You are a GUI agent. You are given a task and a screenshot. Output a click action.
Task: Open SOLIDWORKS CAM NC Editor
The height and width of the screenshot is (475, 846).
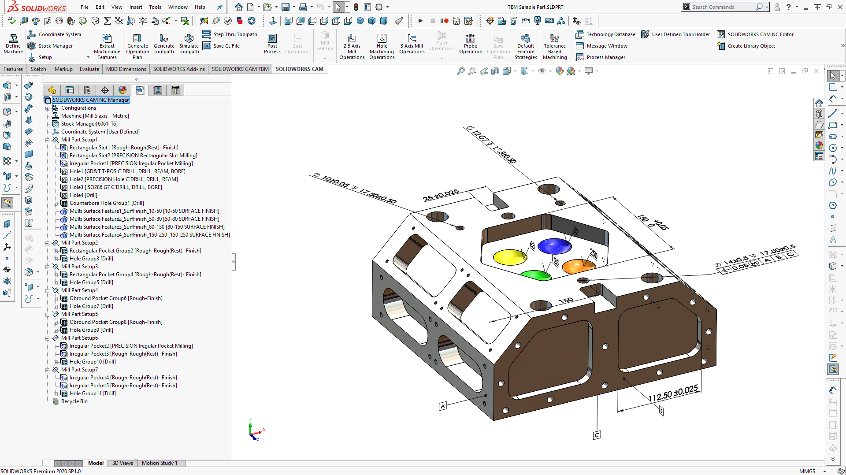click(755, 34)
